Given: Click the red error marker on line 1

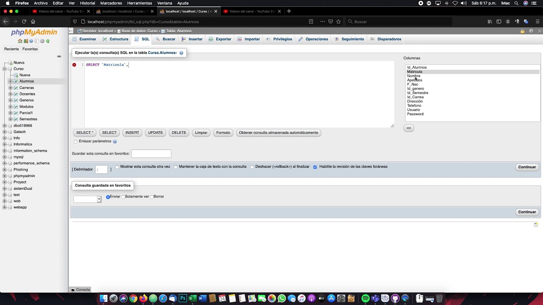Looking at the screenshot, I should [74, 65].
